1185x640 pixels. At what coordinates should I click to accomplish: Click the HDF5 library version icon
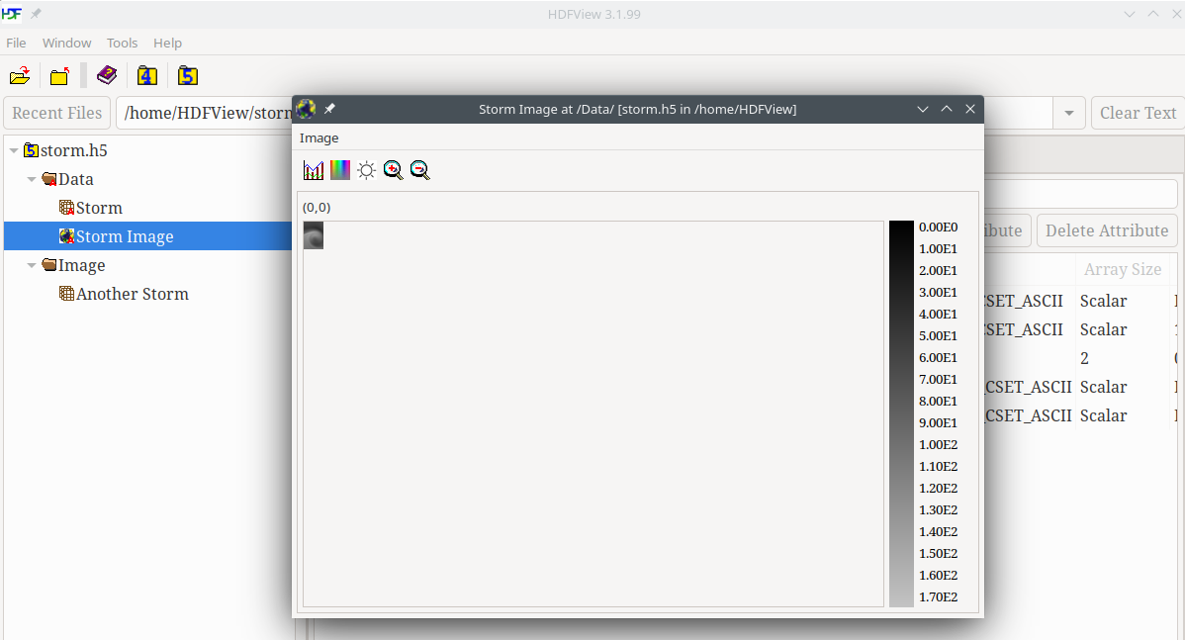tap(188, 76)
